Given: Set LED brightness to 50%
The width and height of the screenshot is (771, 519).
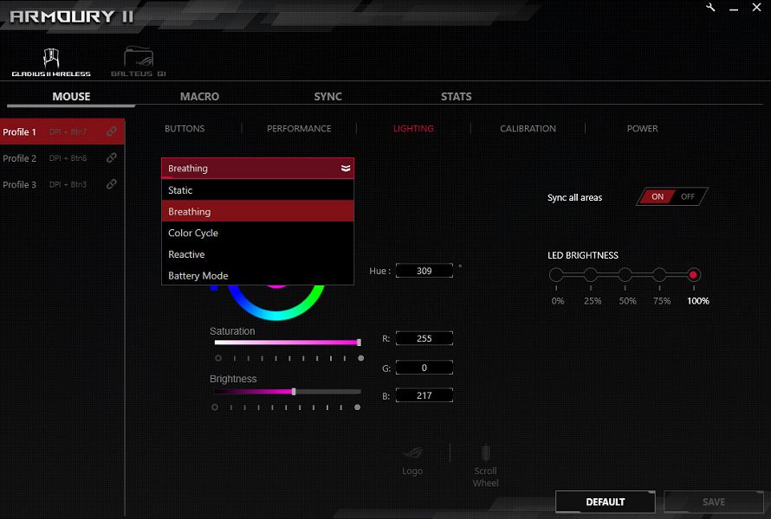Looking at the screenshot, I should coord(625,275).
